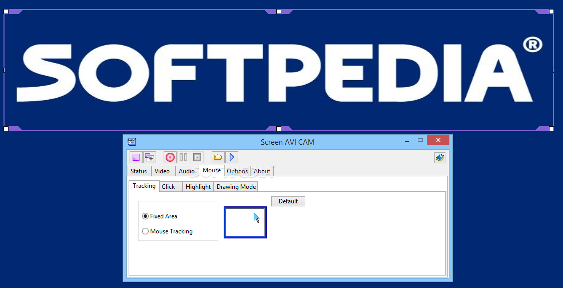The height and width of the screenshot is (288, 563).
Task: Choose the Fixed Area radio option
Action: (x=160, y=216)
